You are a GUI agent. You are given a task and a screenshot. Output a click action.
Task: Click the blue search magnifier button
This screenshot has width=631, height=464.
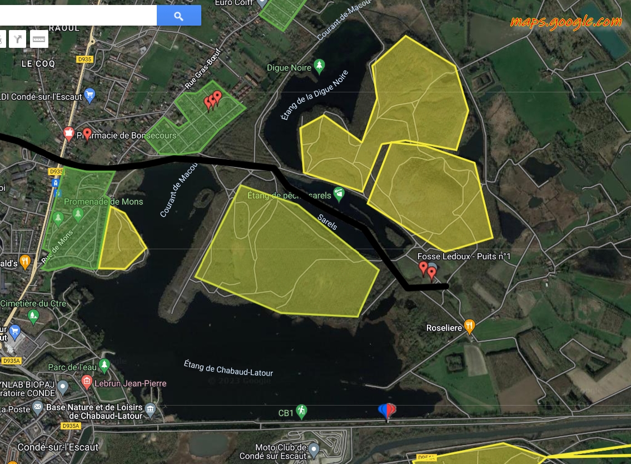pos(178,16)
